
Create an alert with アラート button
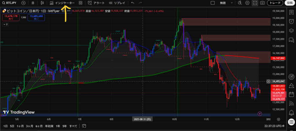96,3
